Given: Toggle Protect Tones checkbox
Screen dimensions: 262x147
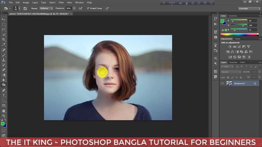Looking at the screenshot, I should click(88, 8).
